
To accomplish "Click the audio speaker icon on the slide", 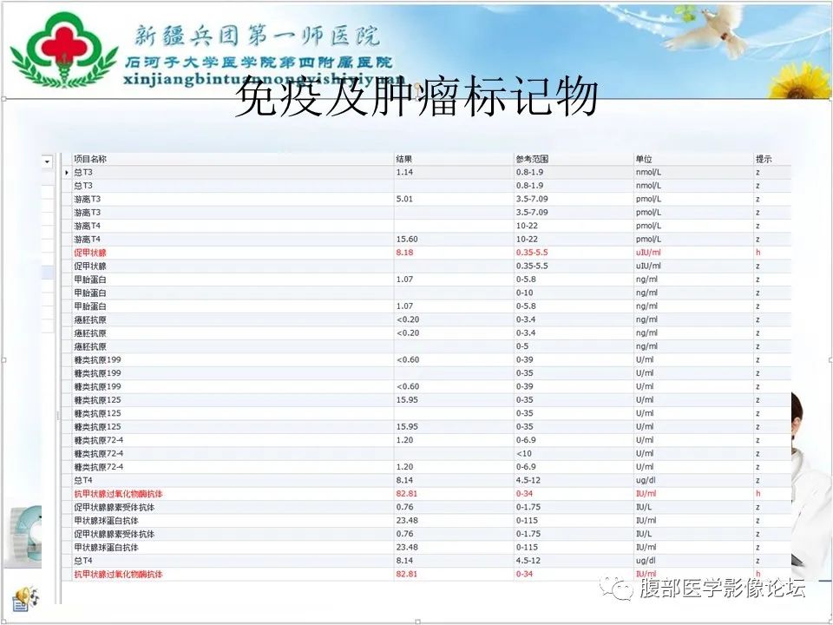I will click(25, 598).
